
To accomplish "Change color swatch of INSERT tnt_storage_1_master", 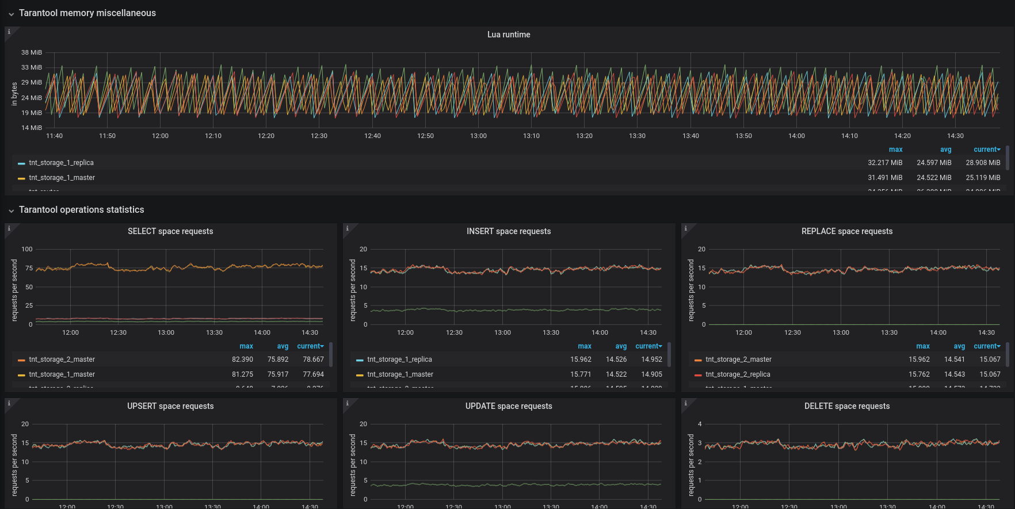I will [x=360, y=375].
